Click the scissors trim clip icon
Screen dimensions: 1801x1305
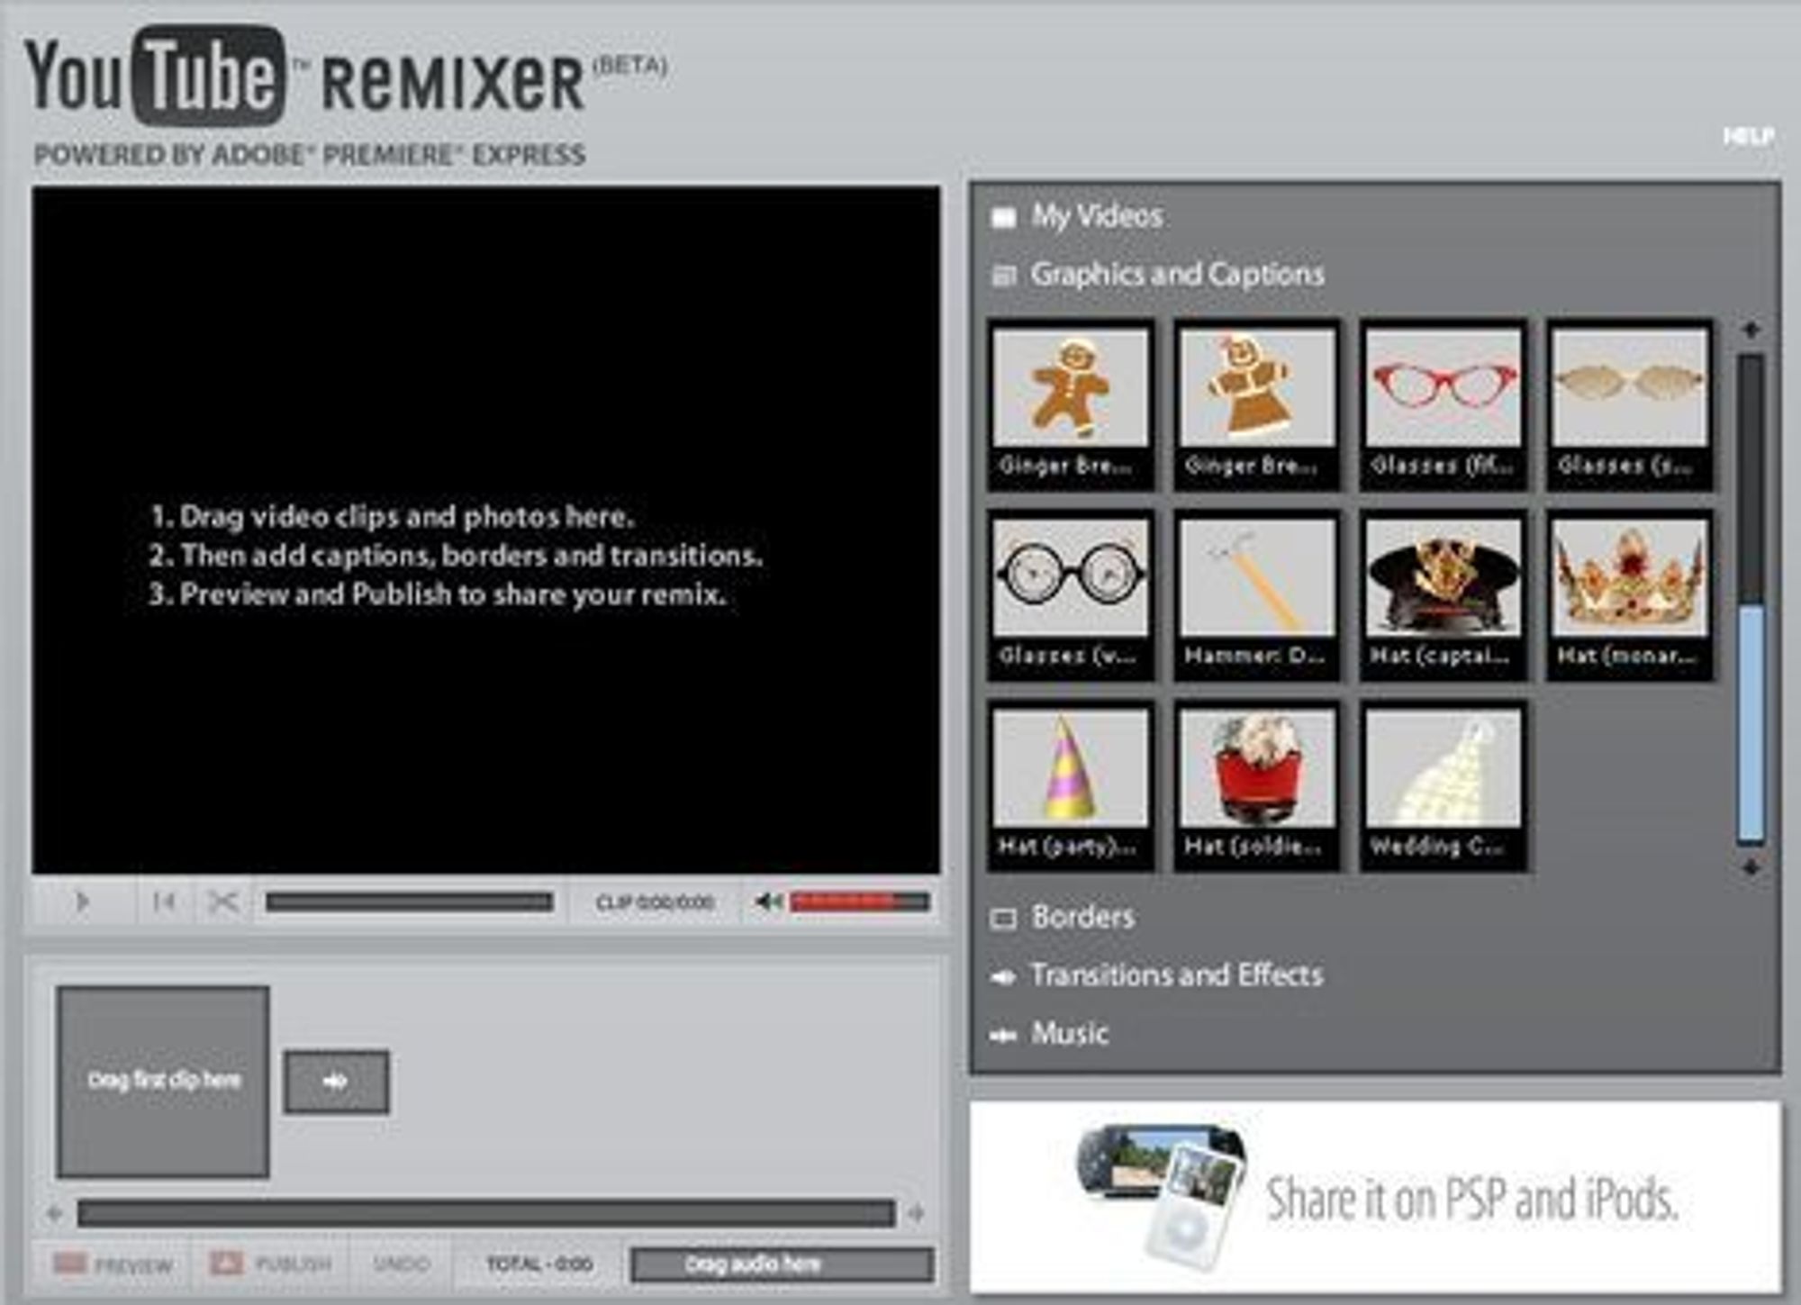[x=222, y=902]
